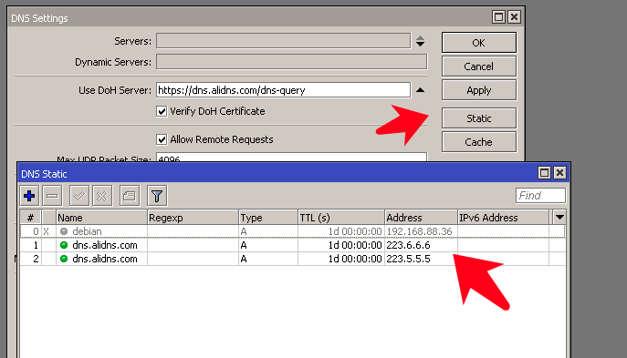Enable the entry using the checkmark icon
Image resolution: width=627 pixels, height=358 pixels.
point(79,196)
